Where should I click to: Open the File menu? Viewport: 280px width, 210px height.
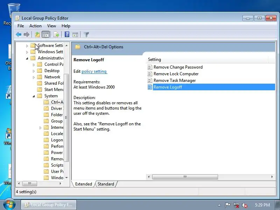(21, 26)
